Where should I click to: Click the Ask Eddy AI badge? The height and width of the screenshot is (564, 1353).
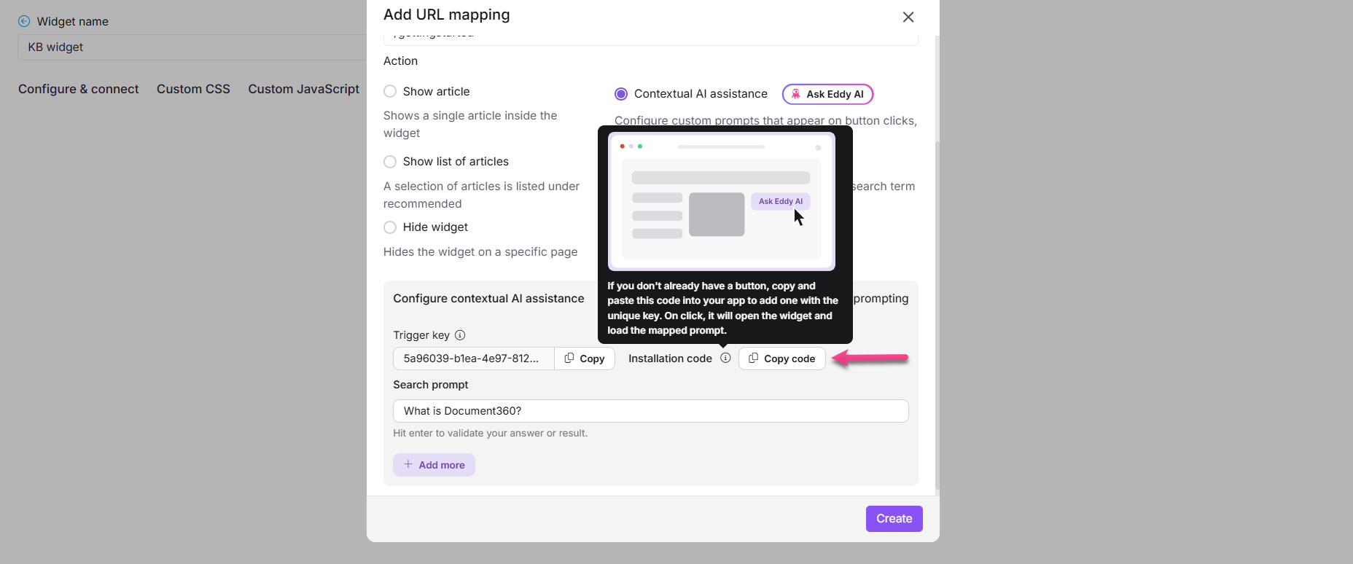pos(827,94)
